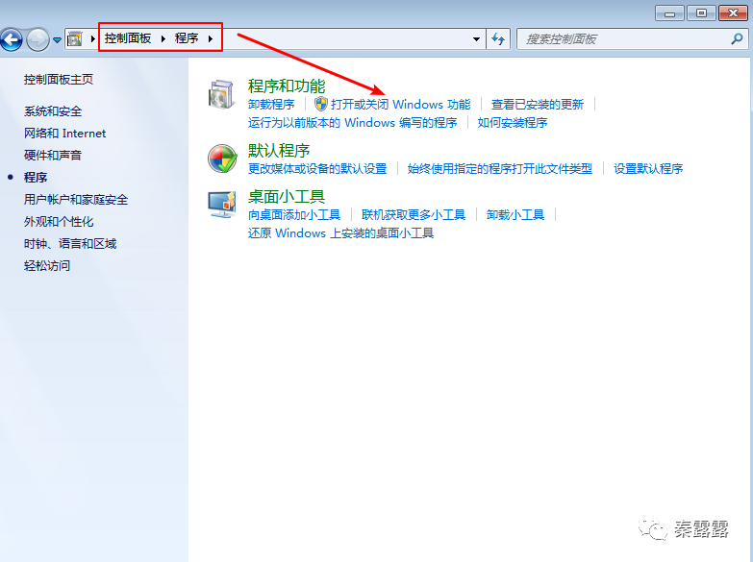Viewport: 753px width, 562px height.
Task: Open 轻松访问 in the sidebar
Action: (x=47, y=266)
